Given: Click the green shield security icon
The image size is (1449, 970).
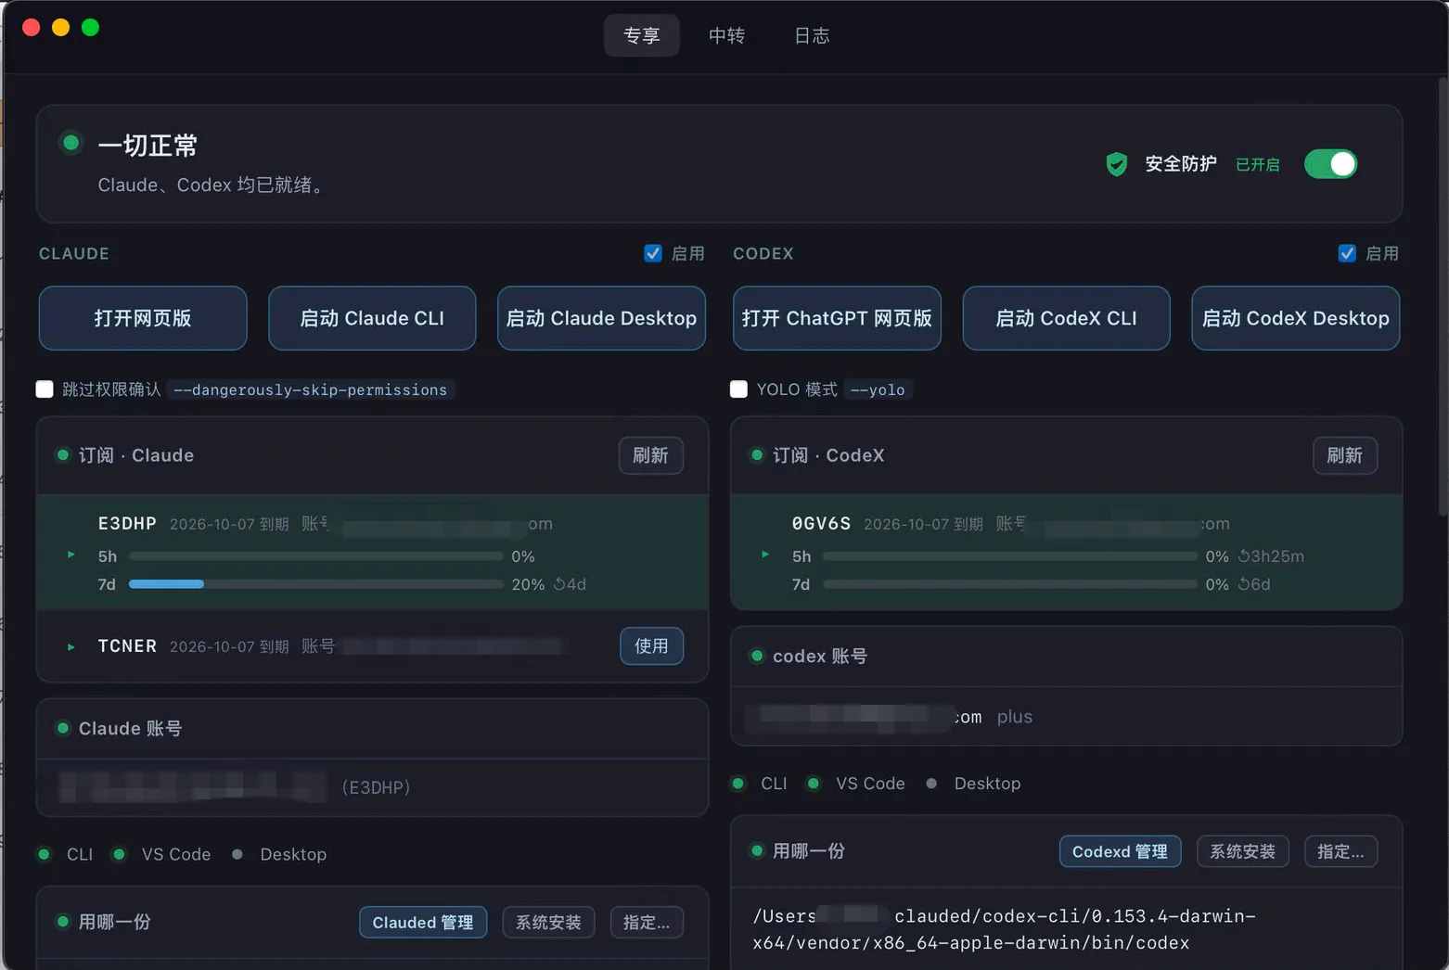Looking at the screenshot, I should coord(1117,164).
